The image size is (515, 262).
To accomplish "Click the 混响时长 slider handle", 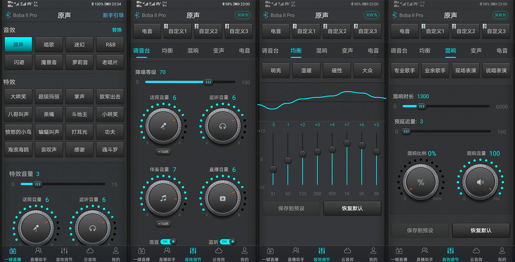I will [x=422, y=106].
